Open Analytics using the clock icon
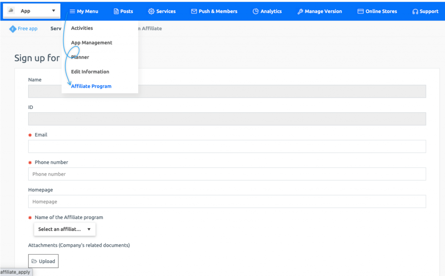Viewport: 445px width, 276px height. coord(256,11)
